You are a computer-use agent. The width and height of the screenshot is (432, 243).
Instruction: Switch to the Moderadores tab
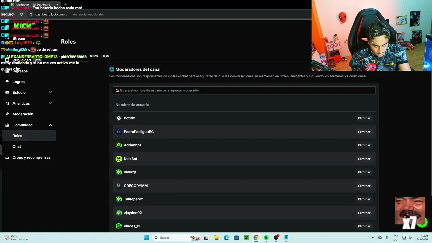[75, 56]
